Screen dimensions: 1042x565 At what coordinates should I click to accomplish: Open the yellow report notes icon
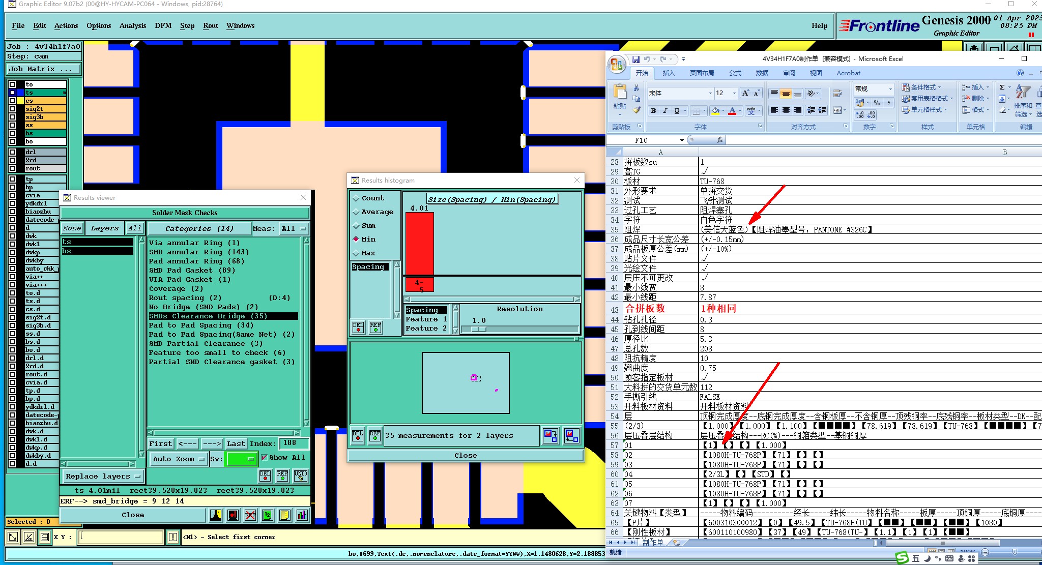(284, 515)
